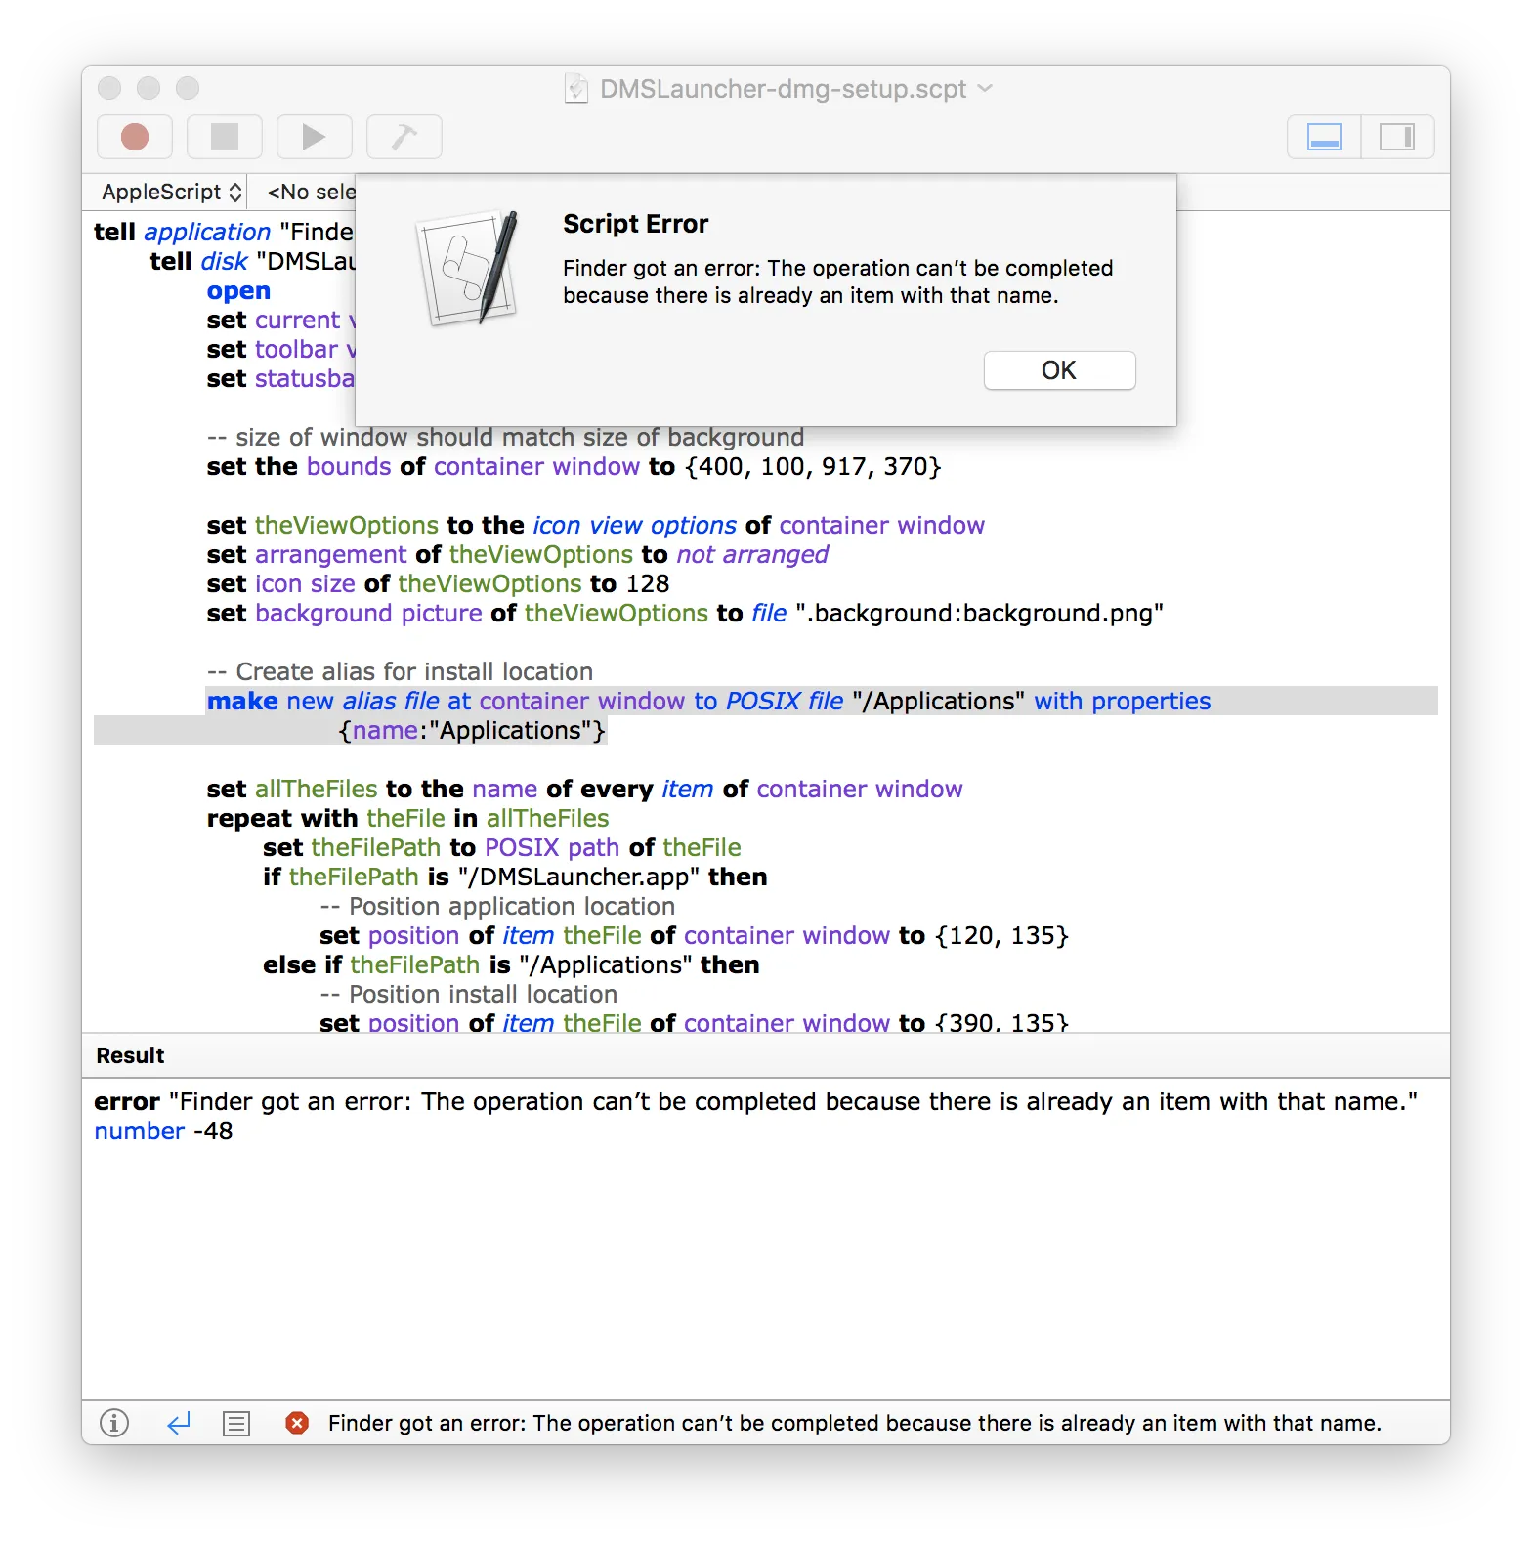Click the 'set icon size of theViewOptions to 128' line
Screen dimensions: 1532x1542
point(439,583)
